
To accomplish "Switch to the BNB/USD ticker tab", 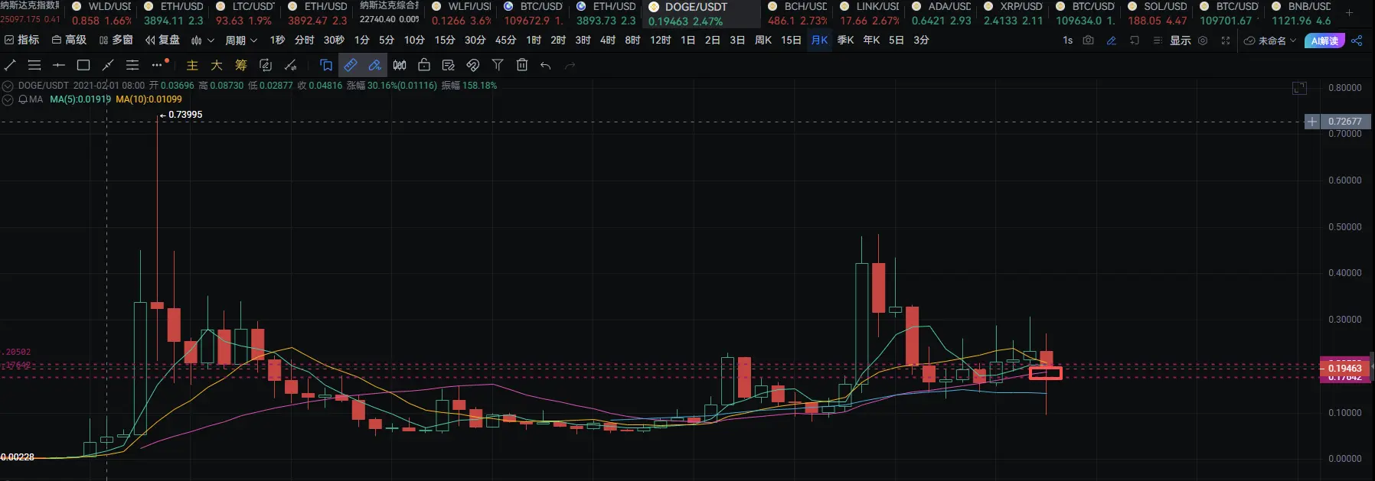I will (x=1302, y=13).
